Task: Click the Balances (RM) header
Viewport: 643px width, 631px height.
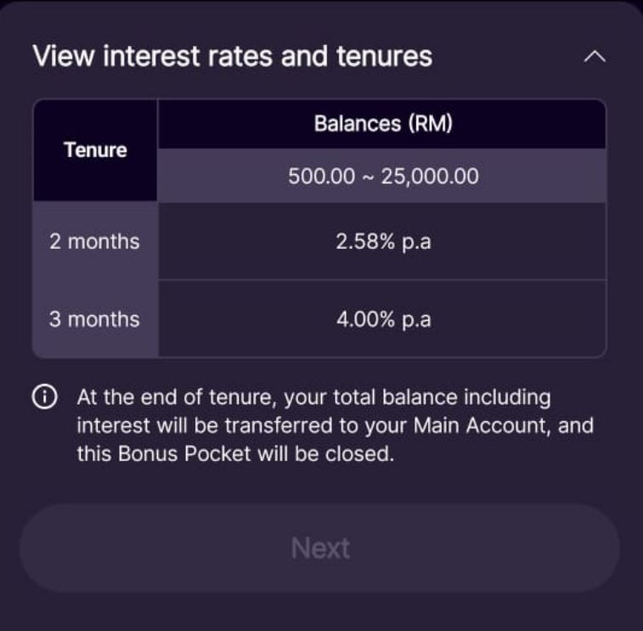Action: 383,123
